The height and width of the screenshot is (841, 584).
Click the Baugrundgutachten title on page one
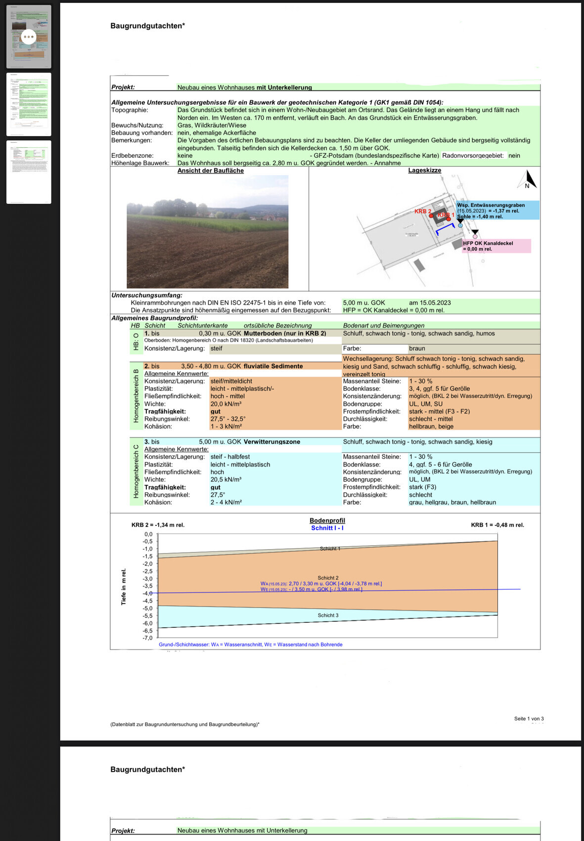tap(147, 26)
